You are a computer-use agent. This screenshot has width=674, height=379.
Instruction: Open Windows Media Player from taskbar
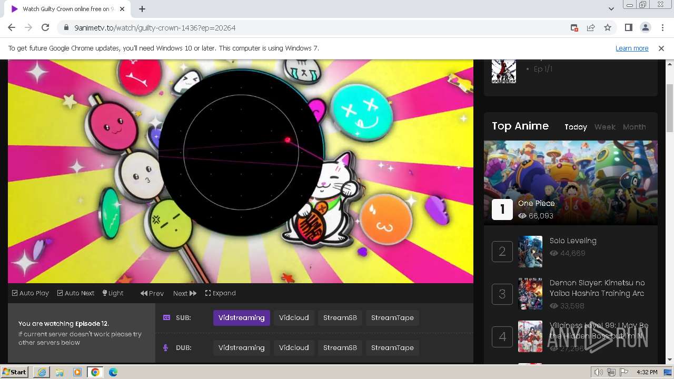point(77,372)
